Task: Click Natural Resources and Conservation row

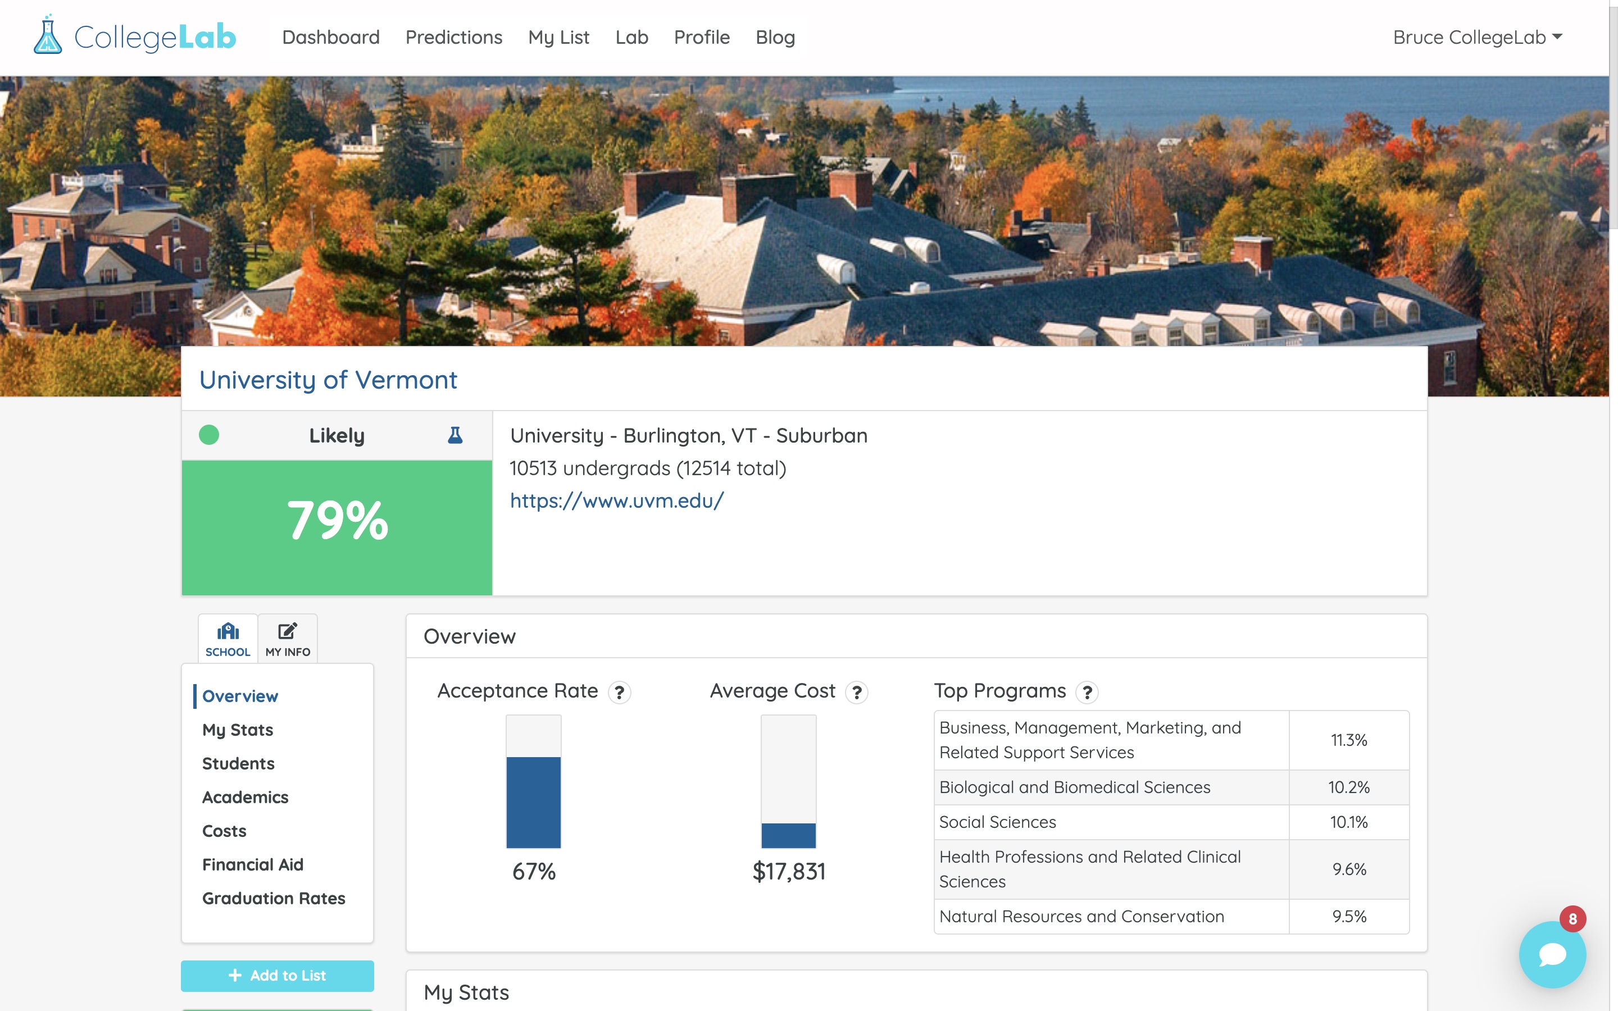Action: point(1171,916)
